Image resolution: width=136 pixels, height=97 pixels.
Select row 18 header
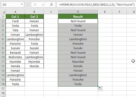point(3,93)
